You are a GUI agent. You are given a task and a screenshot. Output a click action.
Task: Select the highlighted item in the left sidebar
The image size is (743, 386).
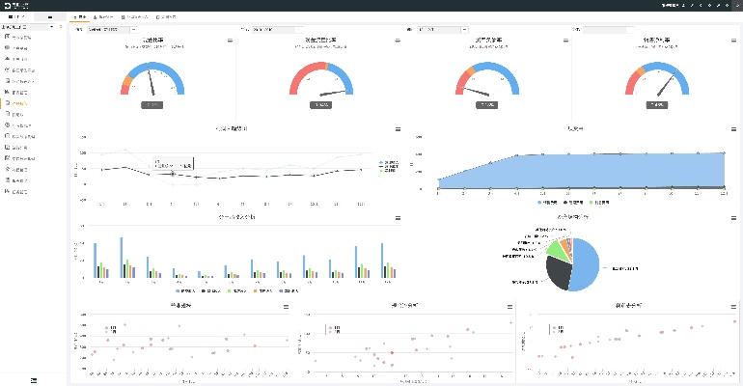pyautogui.click(x=19, y=102)
